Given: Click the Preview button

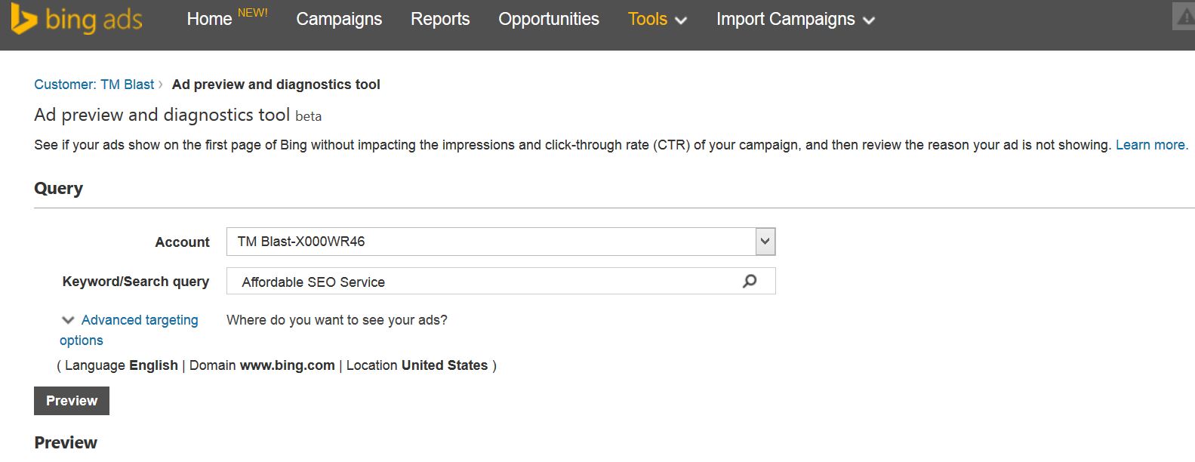Looking at the screenshot, I should click(72, 401).
